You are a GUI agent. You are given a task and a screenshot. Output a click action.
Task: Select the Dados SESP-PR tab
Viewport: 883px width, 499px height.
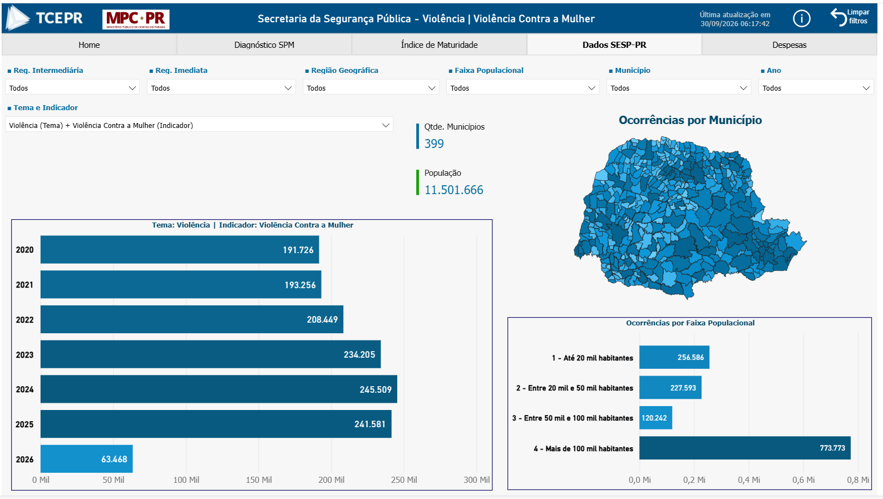(x=614, y=45)
